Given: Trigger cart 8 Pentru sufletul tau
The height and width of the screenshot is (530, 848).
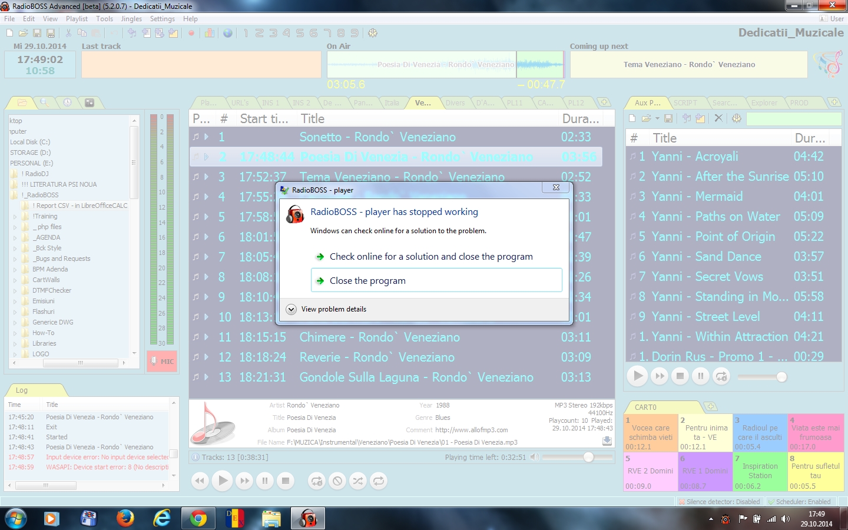Looking at the screenshot, I should coord(815,472).
